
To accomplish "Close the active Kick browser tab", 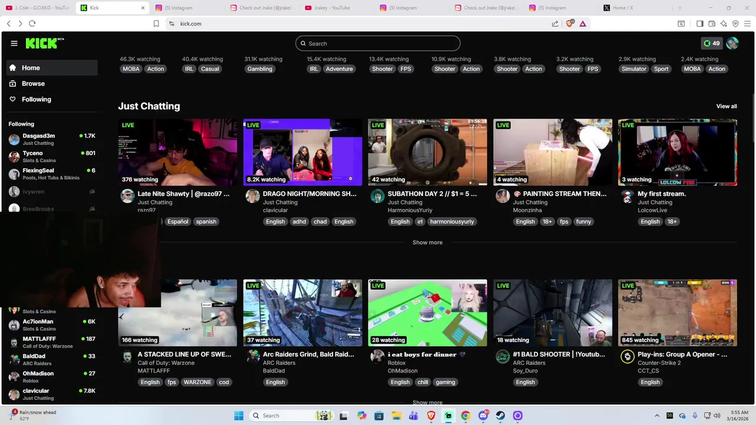I will pyautogui.click(x=142, y=8).
